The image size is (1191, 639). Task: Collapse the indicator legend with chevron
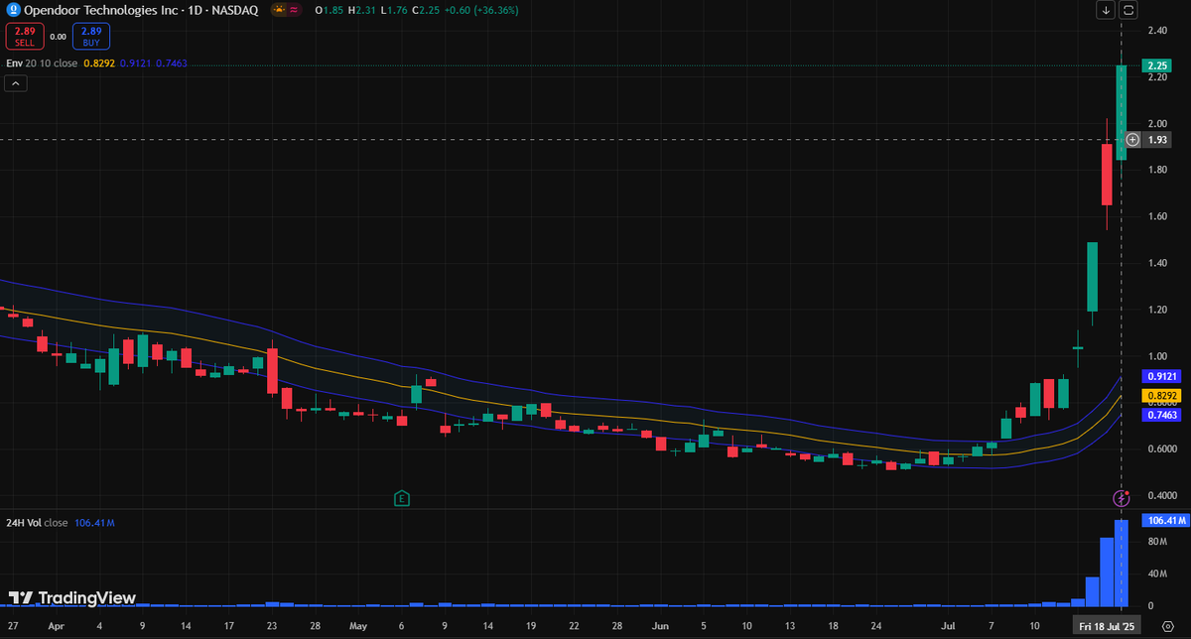pos(17,84)
